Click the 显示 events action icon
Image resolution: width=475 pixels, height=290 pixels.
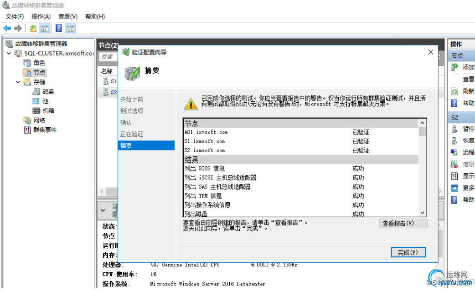click(x=454, y=176)
